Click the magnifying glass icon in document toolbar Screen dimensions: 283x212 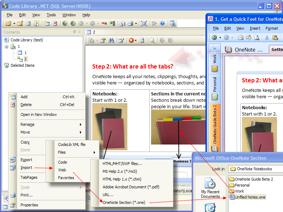(x=152, y=40)
